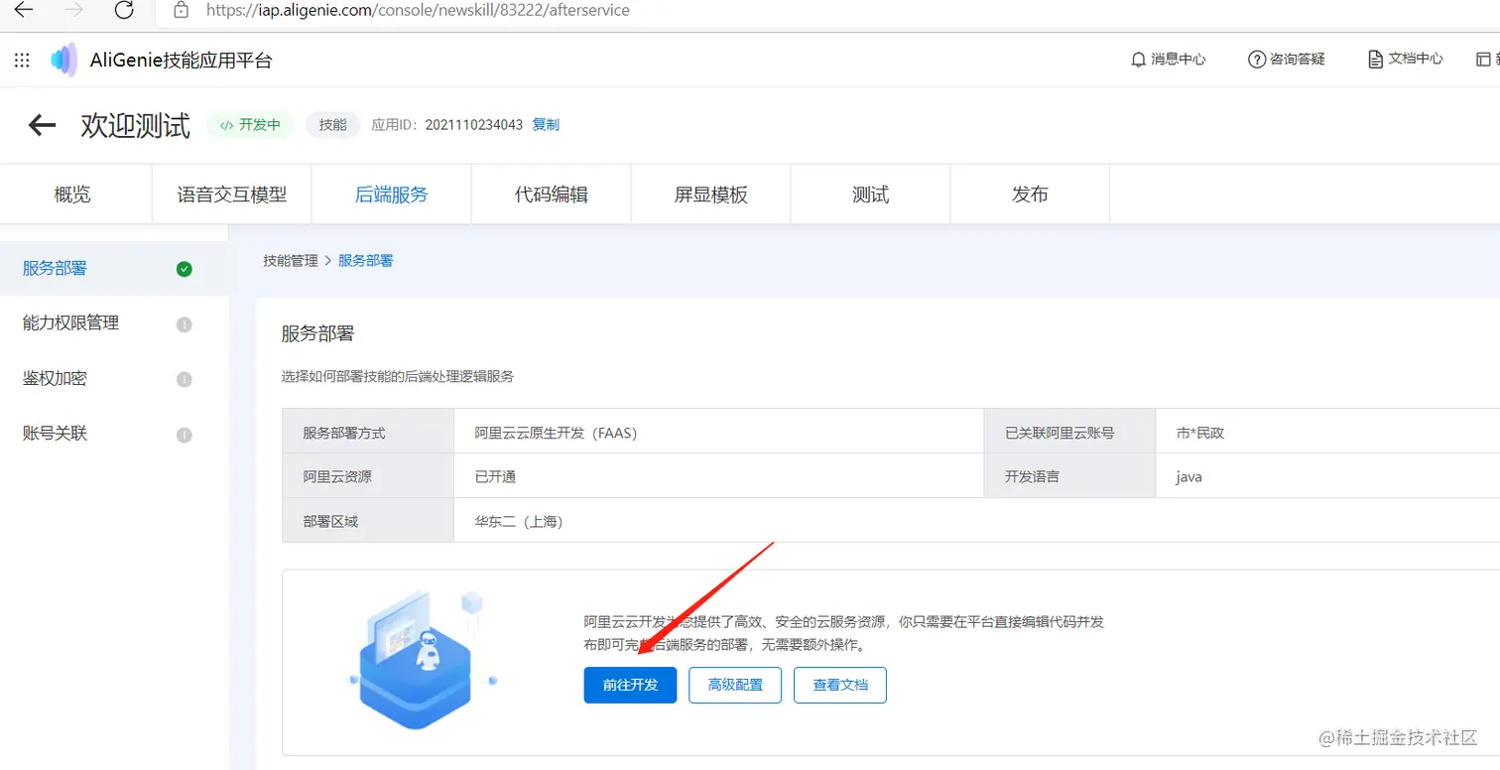Open the apps grid menu icon
The height and width of the screenshot is (770, 1500).
22,61
